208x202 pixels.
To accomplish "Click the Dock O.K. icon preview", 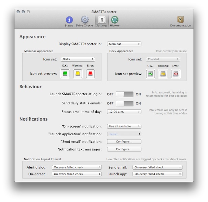I will [x=151, y=74].
